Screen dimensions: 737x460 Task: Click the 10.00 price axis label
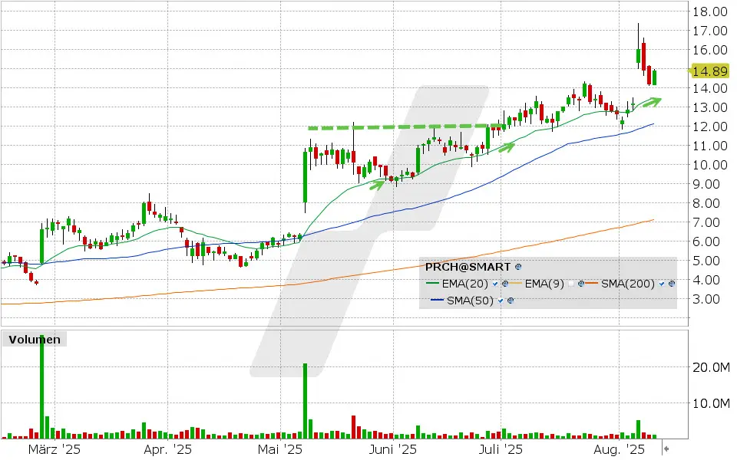click(709, 166)
